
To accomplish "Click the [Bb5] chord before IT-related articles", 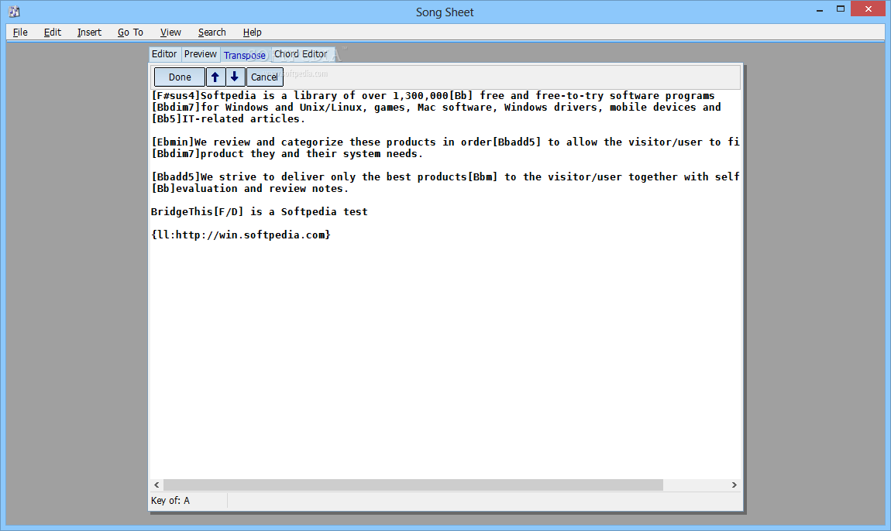I will tap(167, 118).
